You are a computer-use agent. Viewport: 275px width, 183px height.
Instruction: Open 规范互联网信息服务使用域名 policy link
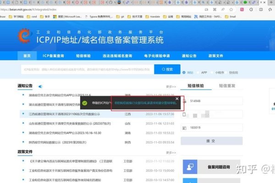click(x=65, y=180)
